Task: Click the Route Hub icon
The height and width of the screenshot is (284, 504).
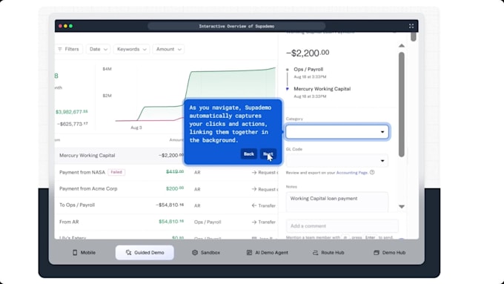Action: pos(315,252)
